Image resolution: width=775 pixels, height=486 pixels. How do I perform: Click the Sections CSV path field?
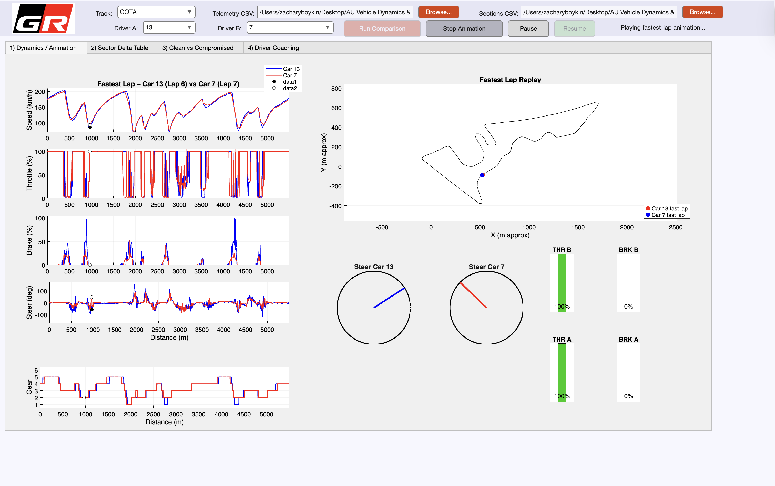coord(598,12)
